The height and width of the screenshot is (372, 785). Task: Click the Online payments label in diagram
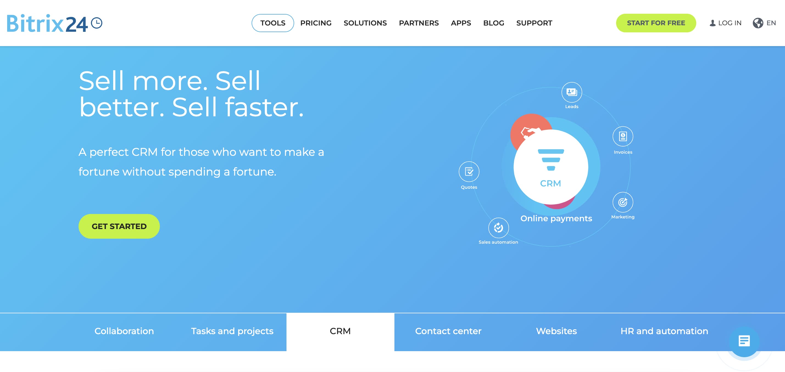556,219
